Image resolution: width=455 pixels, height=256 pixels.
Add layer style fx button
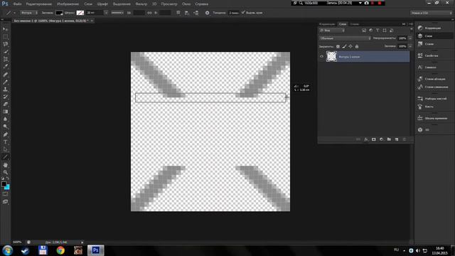point(366,139)
